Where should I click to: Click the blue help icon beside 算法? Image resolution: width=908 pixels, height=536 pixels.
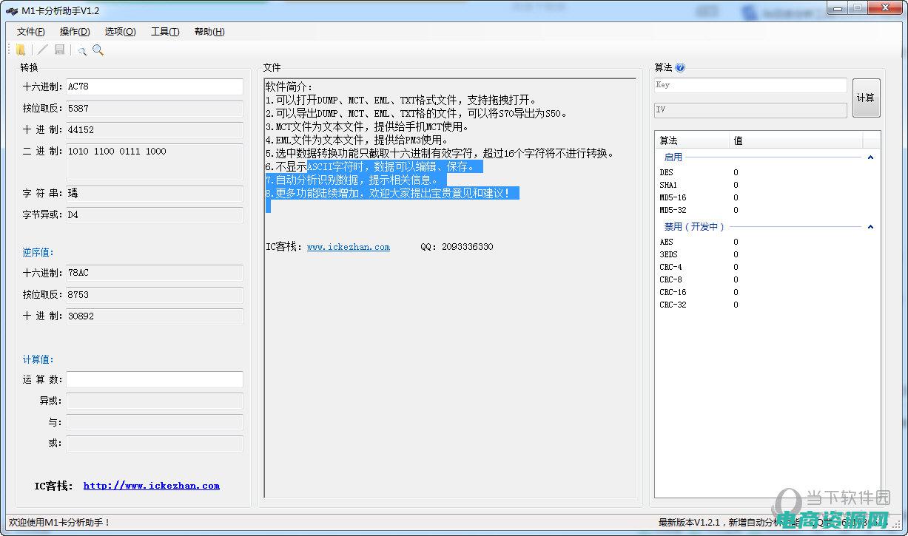click(680, 67)
